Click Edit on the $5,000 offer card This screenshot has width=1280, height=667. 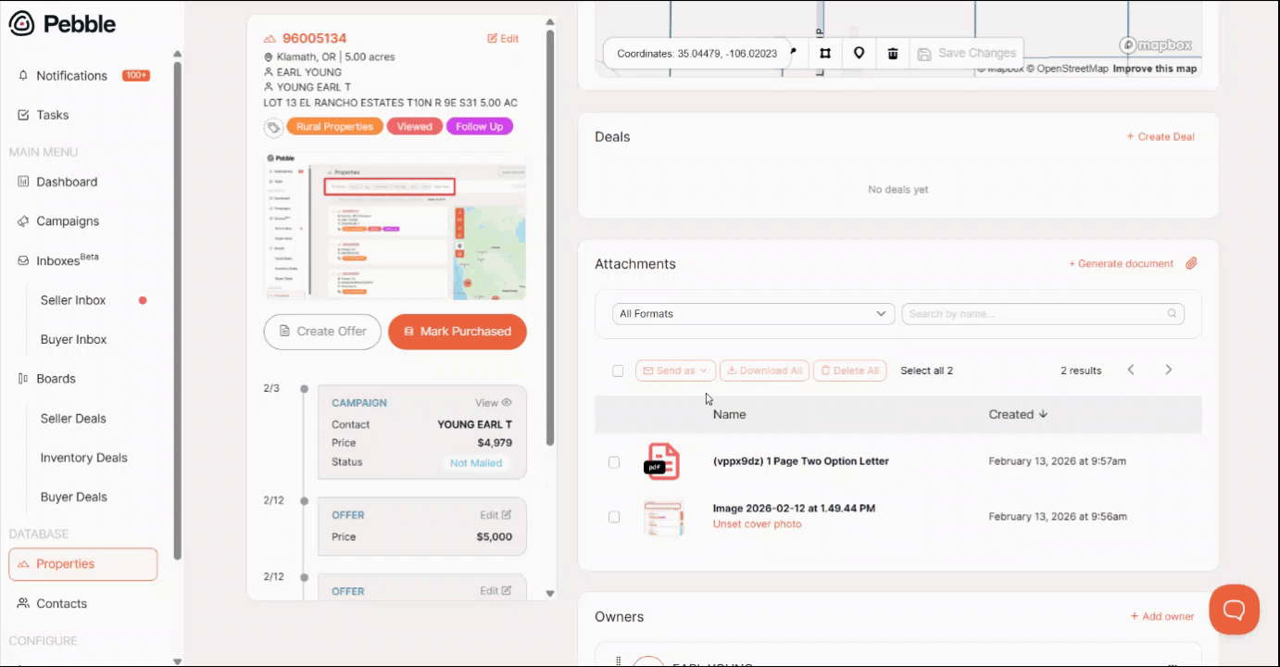point(496,515)
